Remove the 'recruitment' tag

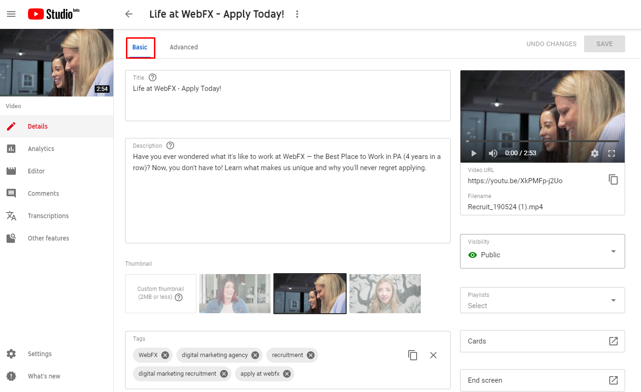[311, 355]
